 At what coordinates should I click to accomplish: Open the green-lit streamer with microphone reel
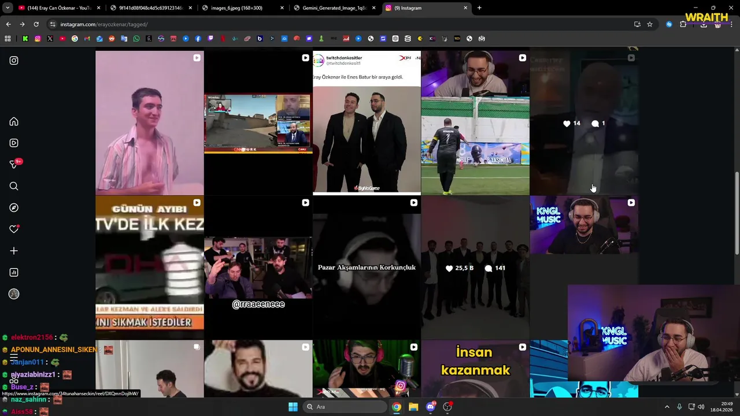click(x=367, y=369)
